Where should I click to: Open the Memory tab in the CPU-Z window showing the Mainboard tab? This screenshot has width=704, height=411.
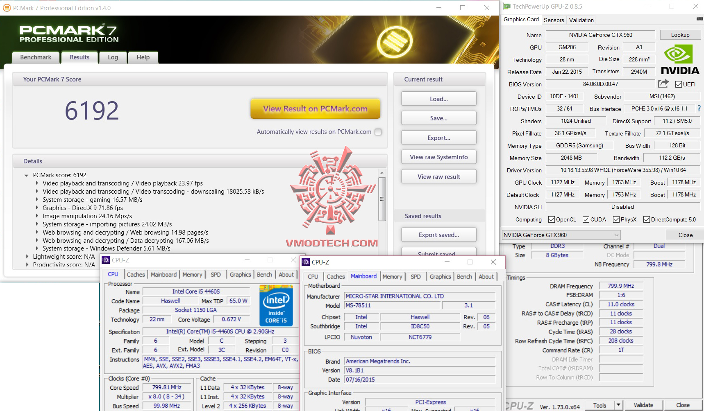coord(392,277)
